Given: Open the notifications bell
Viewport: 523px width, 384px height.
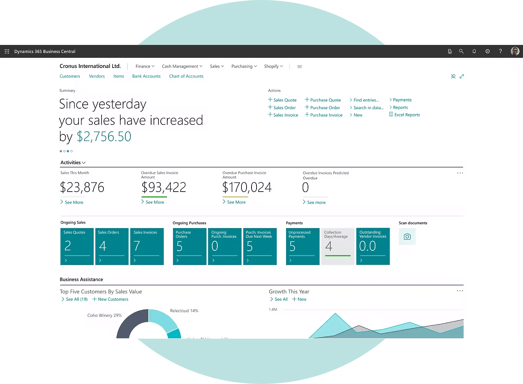Looking at the screenshot, I should click(x=474, y=51).
